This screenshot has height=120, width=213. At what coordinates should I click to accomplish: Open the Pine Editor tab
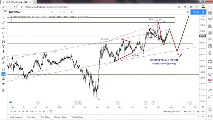[x=45, y=117]
